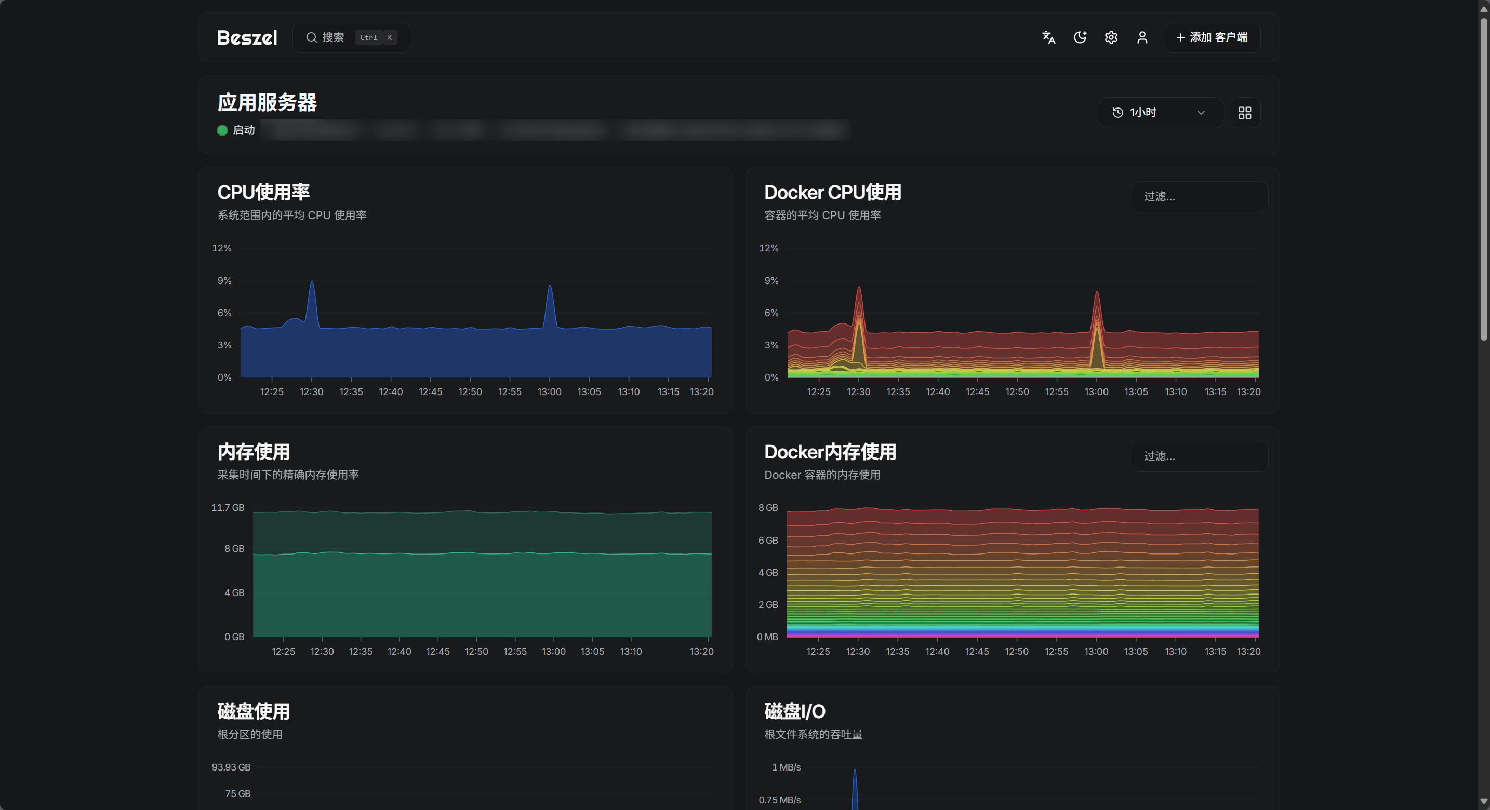Click the 磁盘使用 chart title

coord(254,711)
